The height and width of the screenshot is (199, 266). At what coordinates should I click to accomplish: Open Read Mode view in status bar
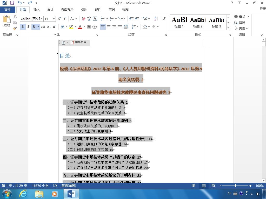(x=194, y=186)
